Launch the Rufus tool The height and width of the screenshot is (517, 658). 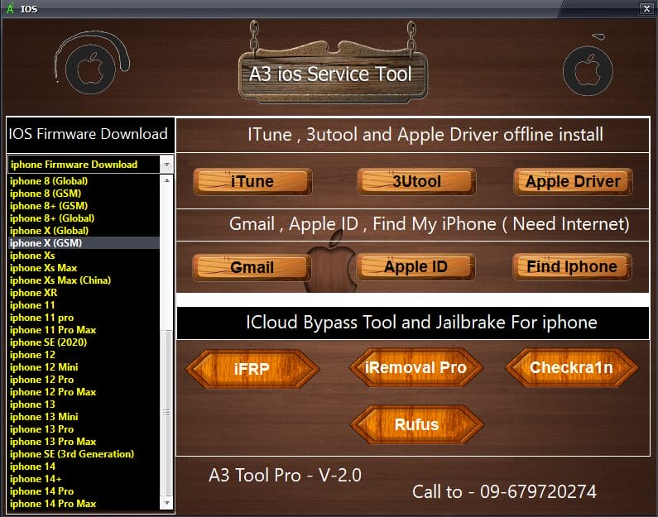416,424
